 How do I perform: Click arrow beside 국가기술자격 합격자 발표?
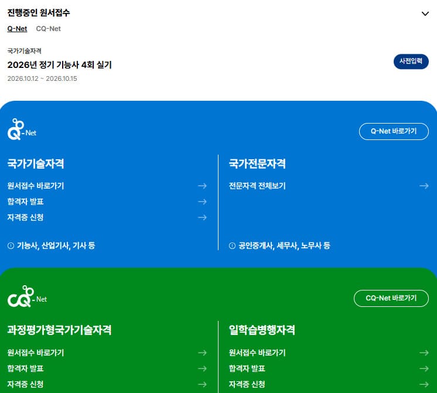point(202,201)
